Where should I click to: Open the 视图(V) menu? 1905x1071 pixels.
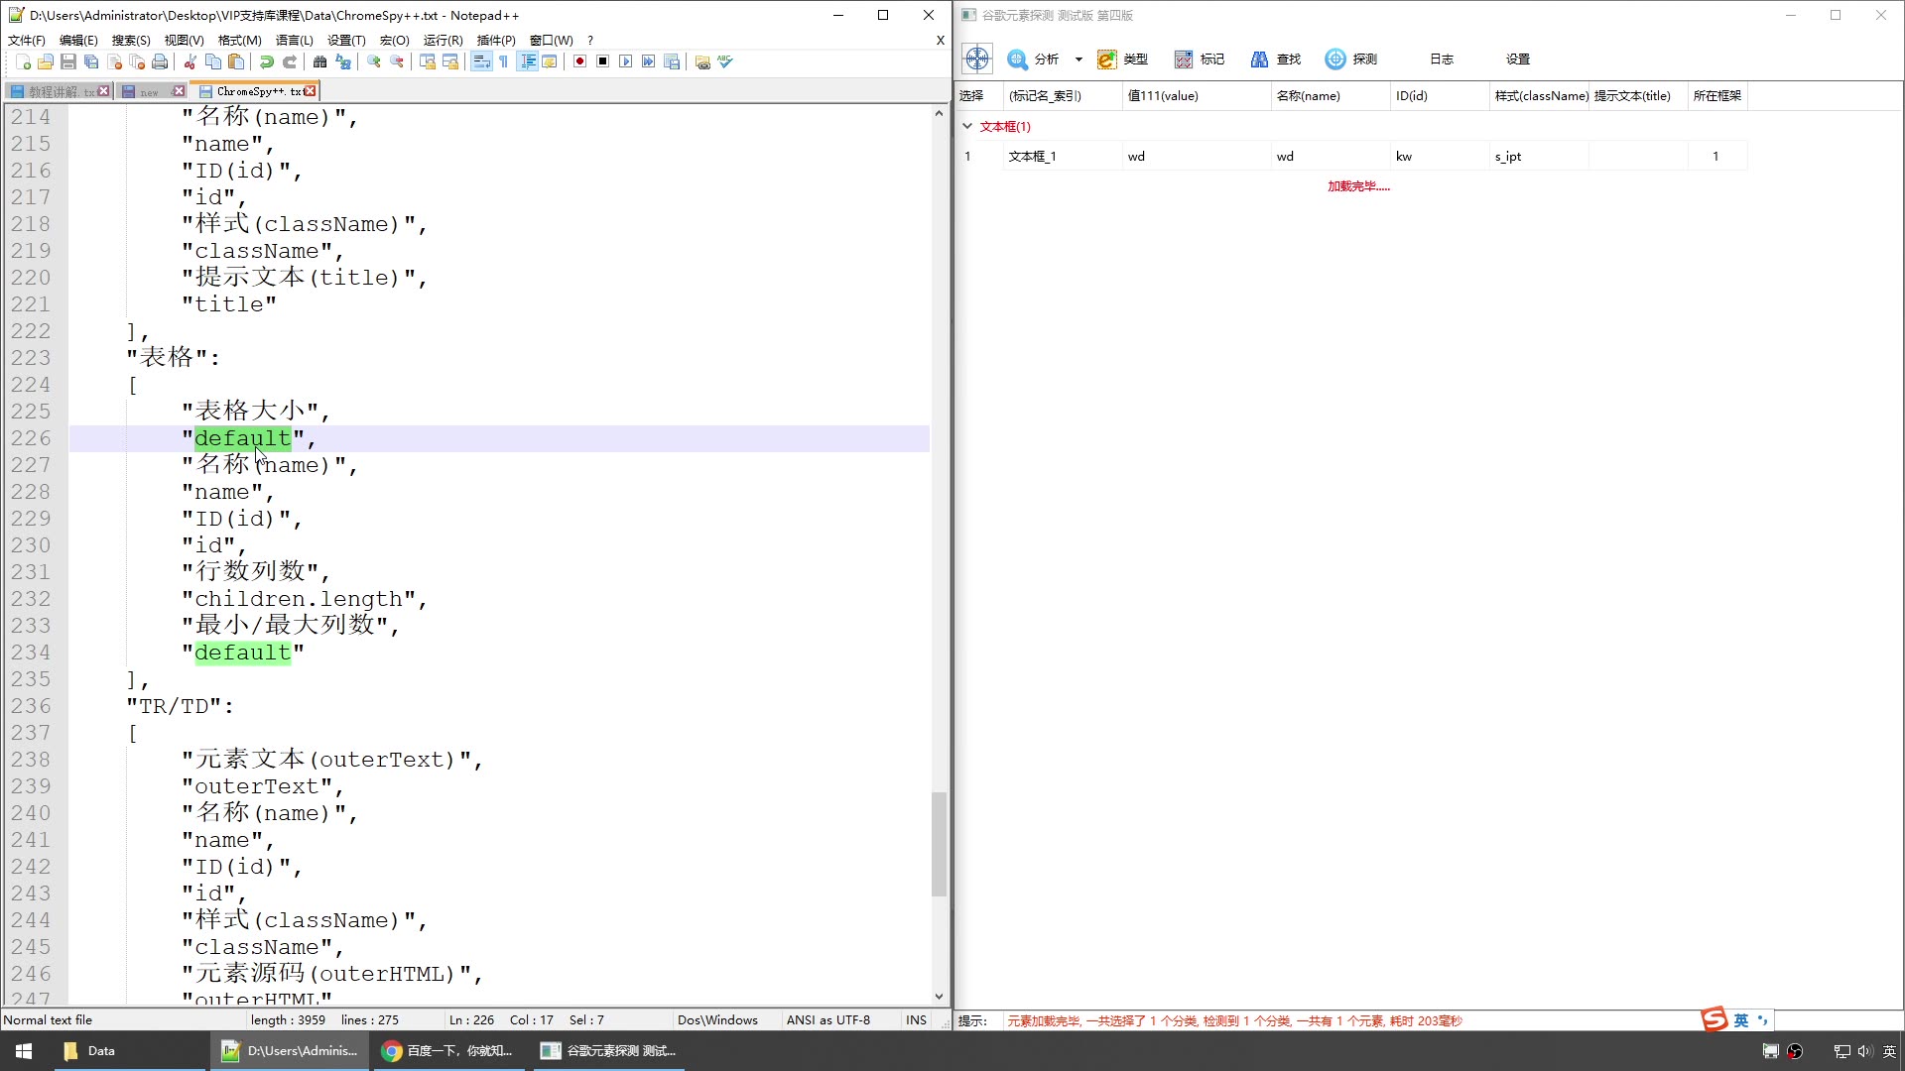click(x=185, y=41)
